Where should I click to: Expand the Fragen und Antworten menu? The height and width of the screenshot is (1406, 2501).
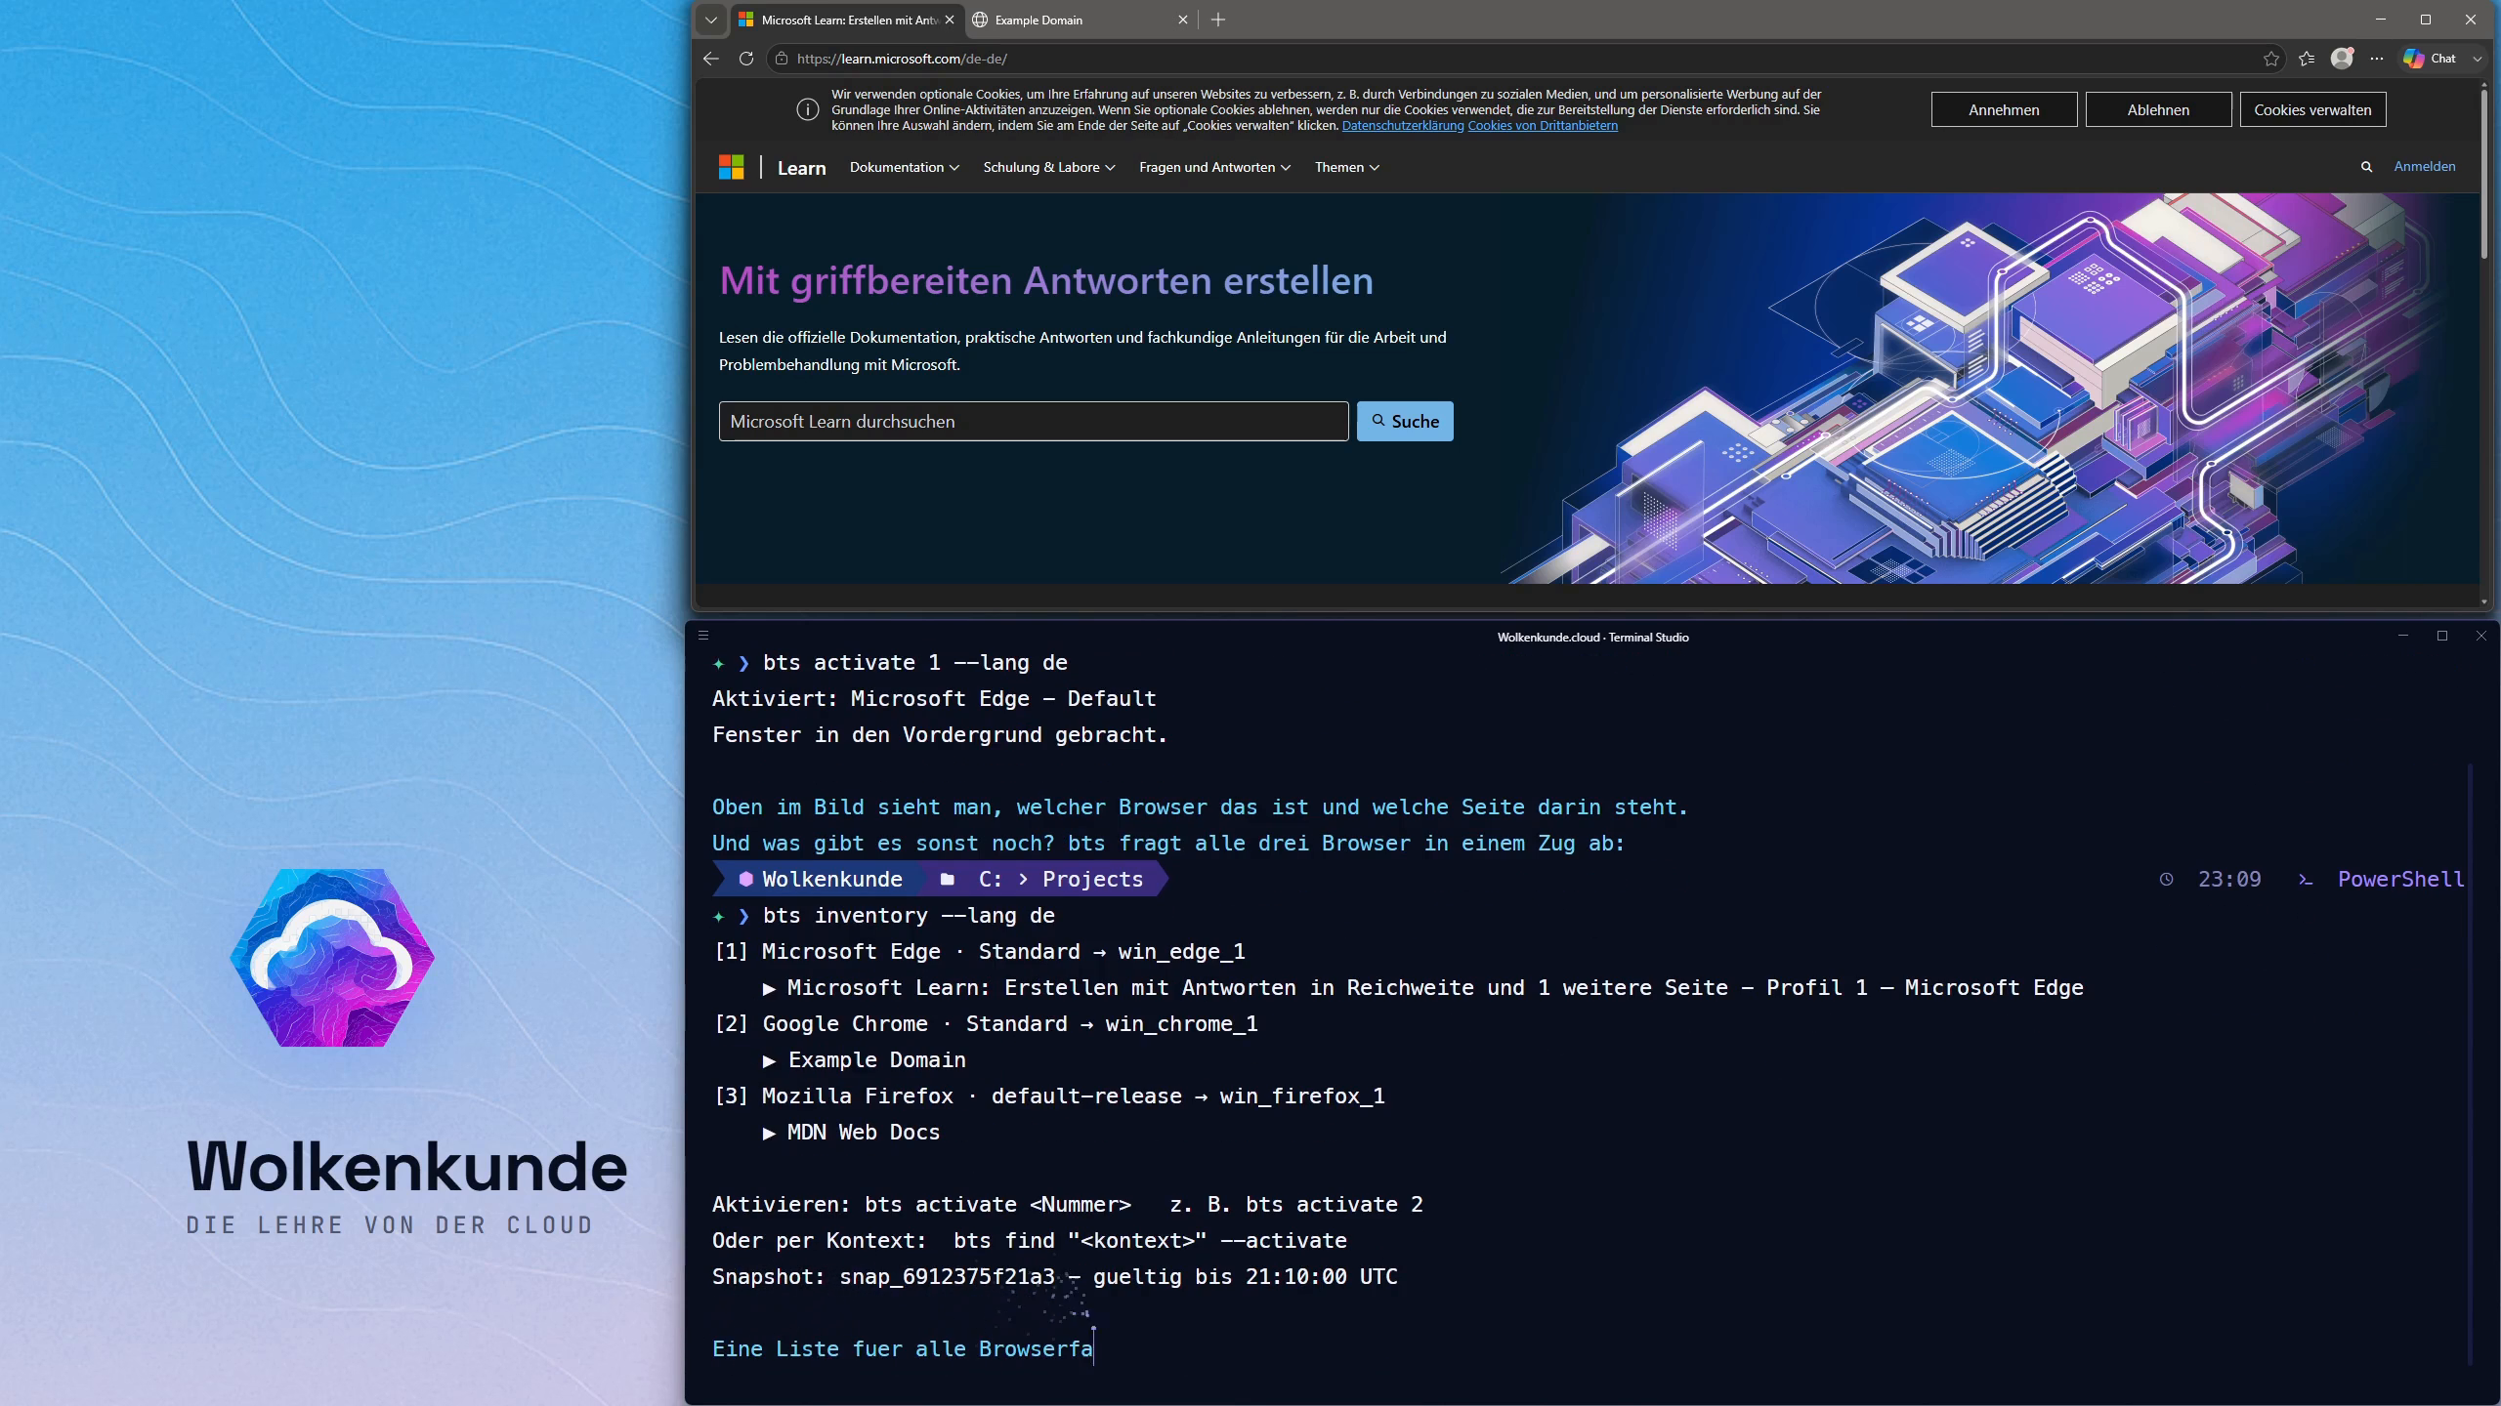point(1214,167)
